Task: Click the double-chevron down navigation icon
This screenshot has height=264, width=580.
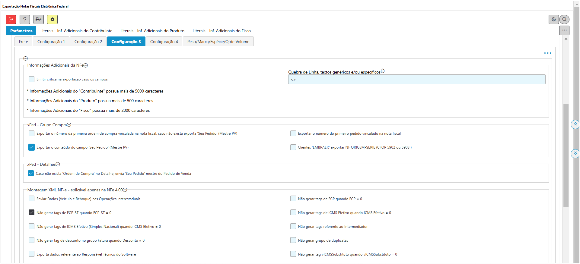Action: pyautogui.click(x=575, y=153)
